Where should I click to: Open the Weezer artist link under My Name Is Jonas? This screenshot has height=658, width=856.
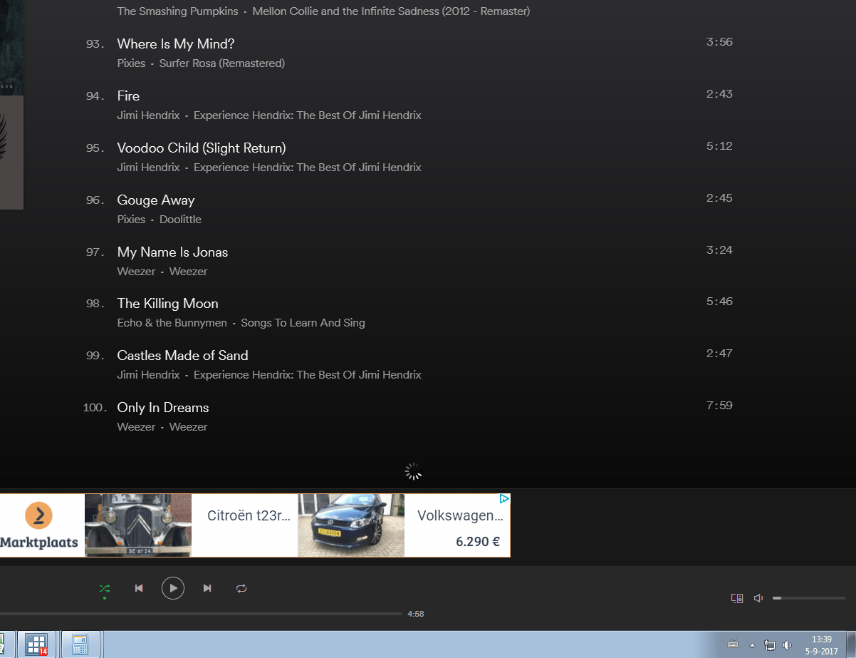point(136,272)
